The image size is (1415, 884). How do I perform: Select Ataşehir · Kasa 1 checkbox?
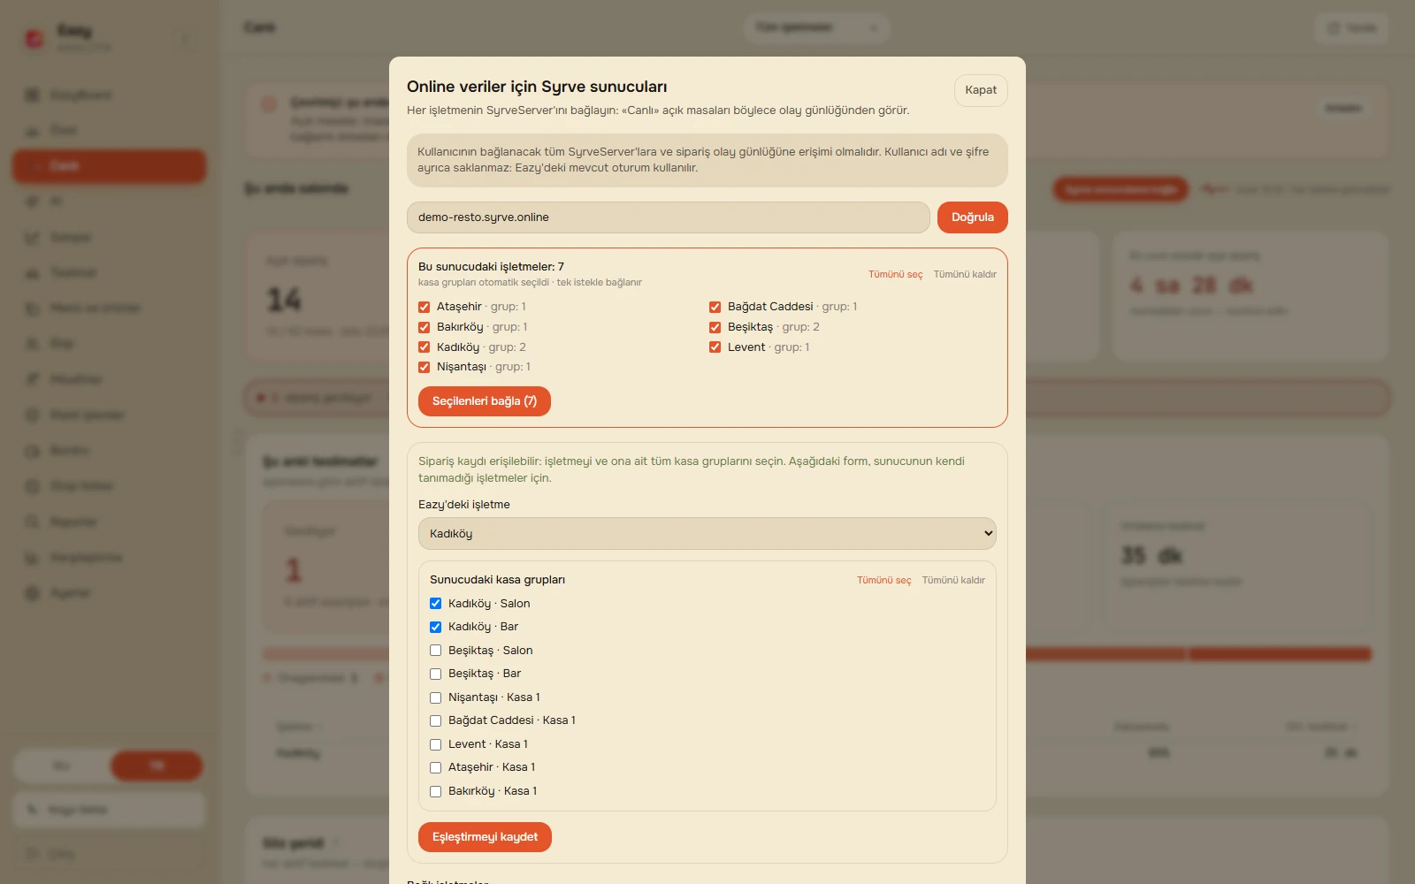tap(436, 767)
